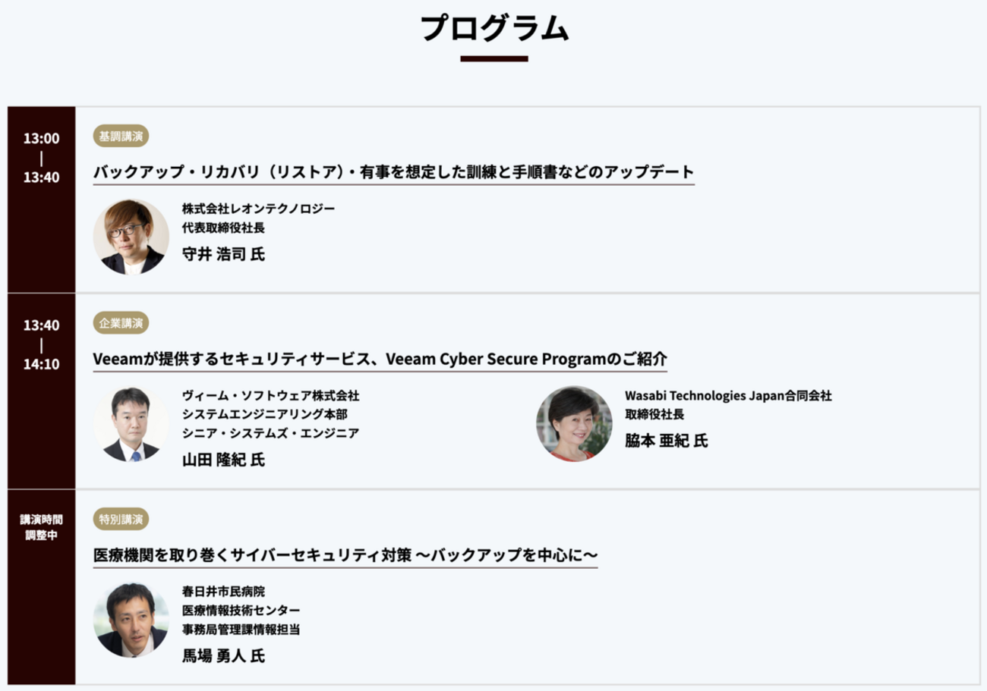Click the 春日井市民病院 affiliation text
The width and height of the screenshot is (987, 691).
[x=223, y=591]
